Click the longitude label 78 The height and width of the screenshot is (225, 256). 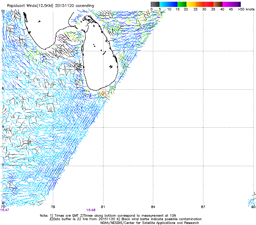click(53, 207)
